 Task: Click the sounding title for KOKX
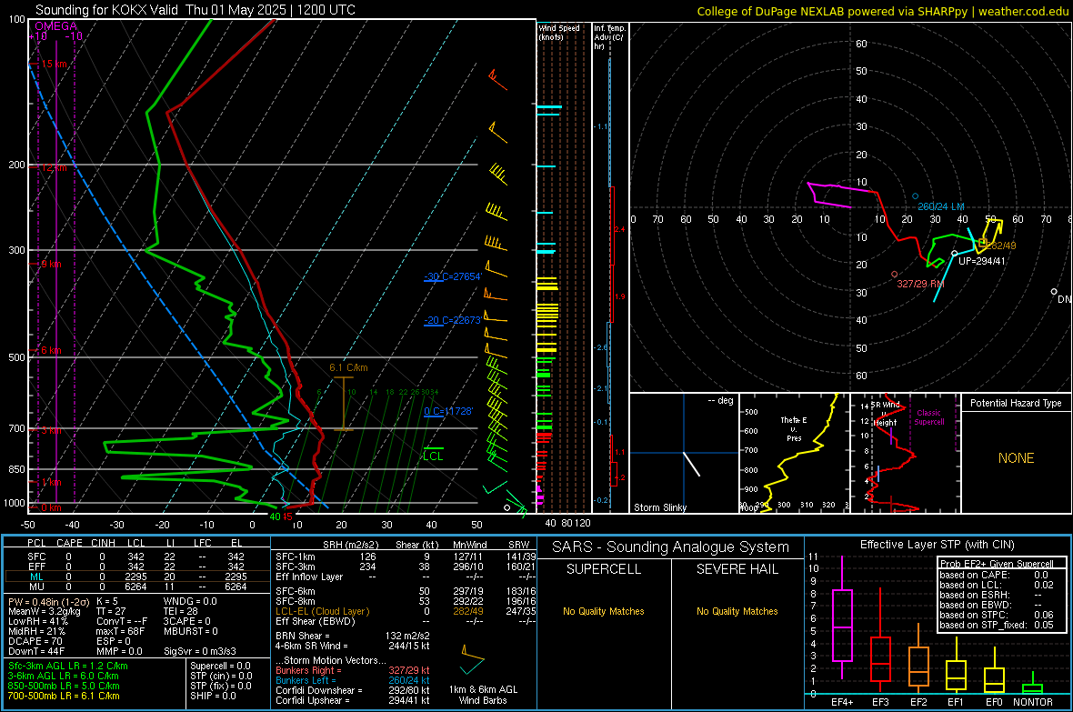195,10
